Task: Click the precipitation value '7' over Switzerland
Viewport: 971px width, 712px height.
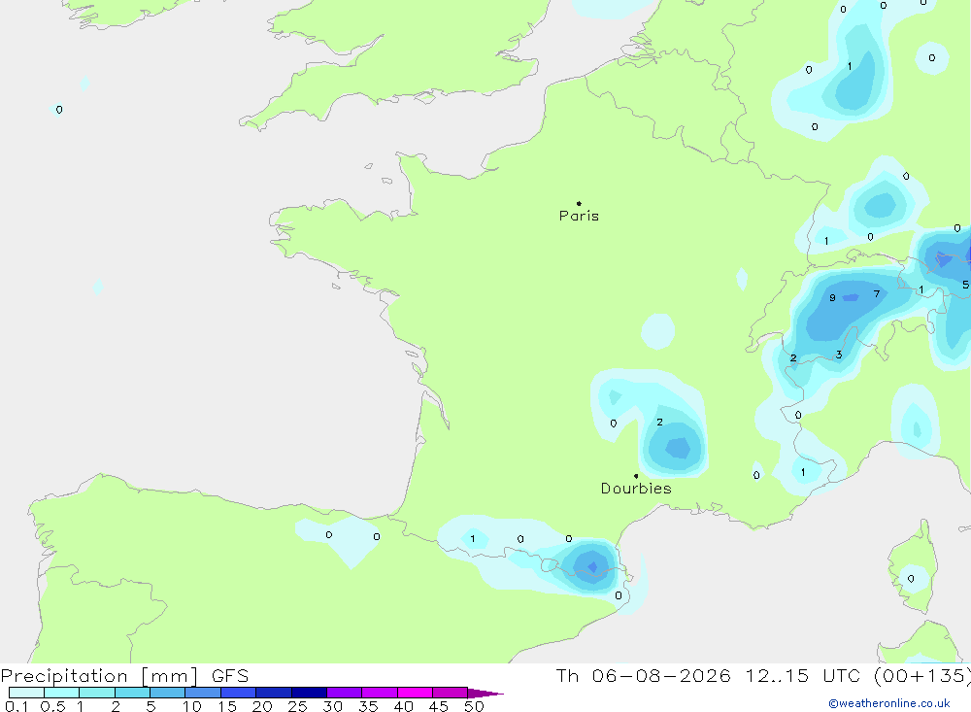Action: click(x=876, y=293)
